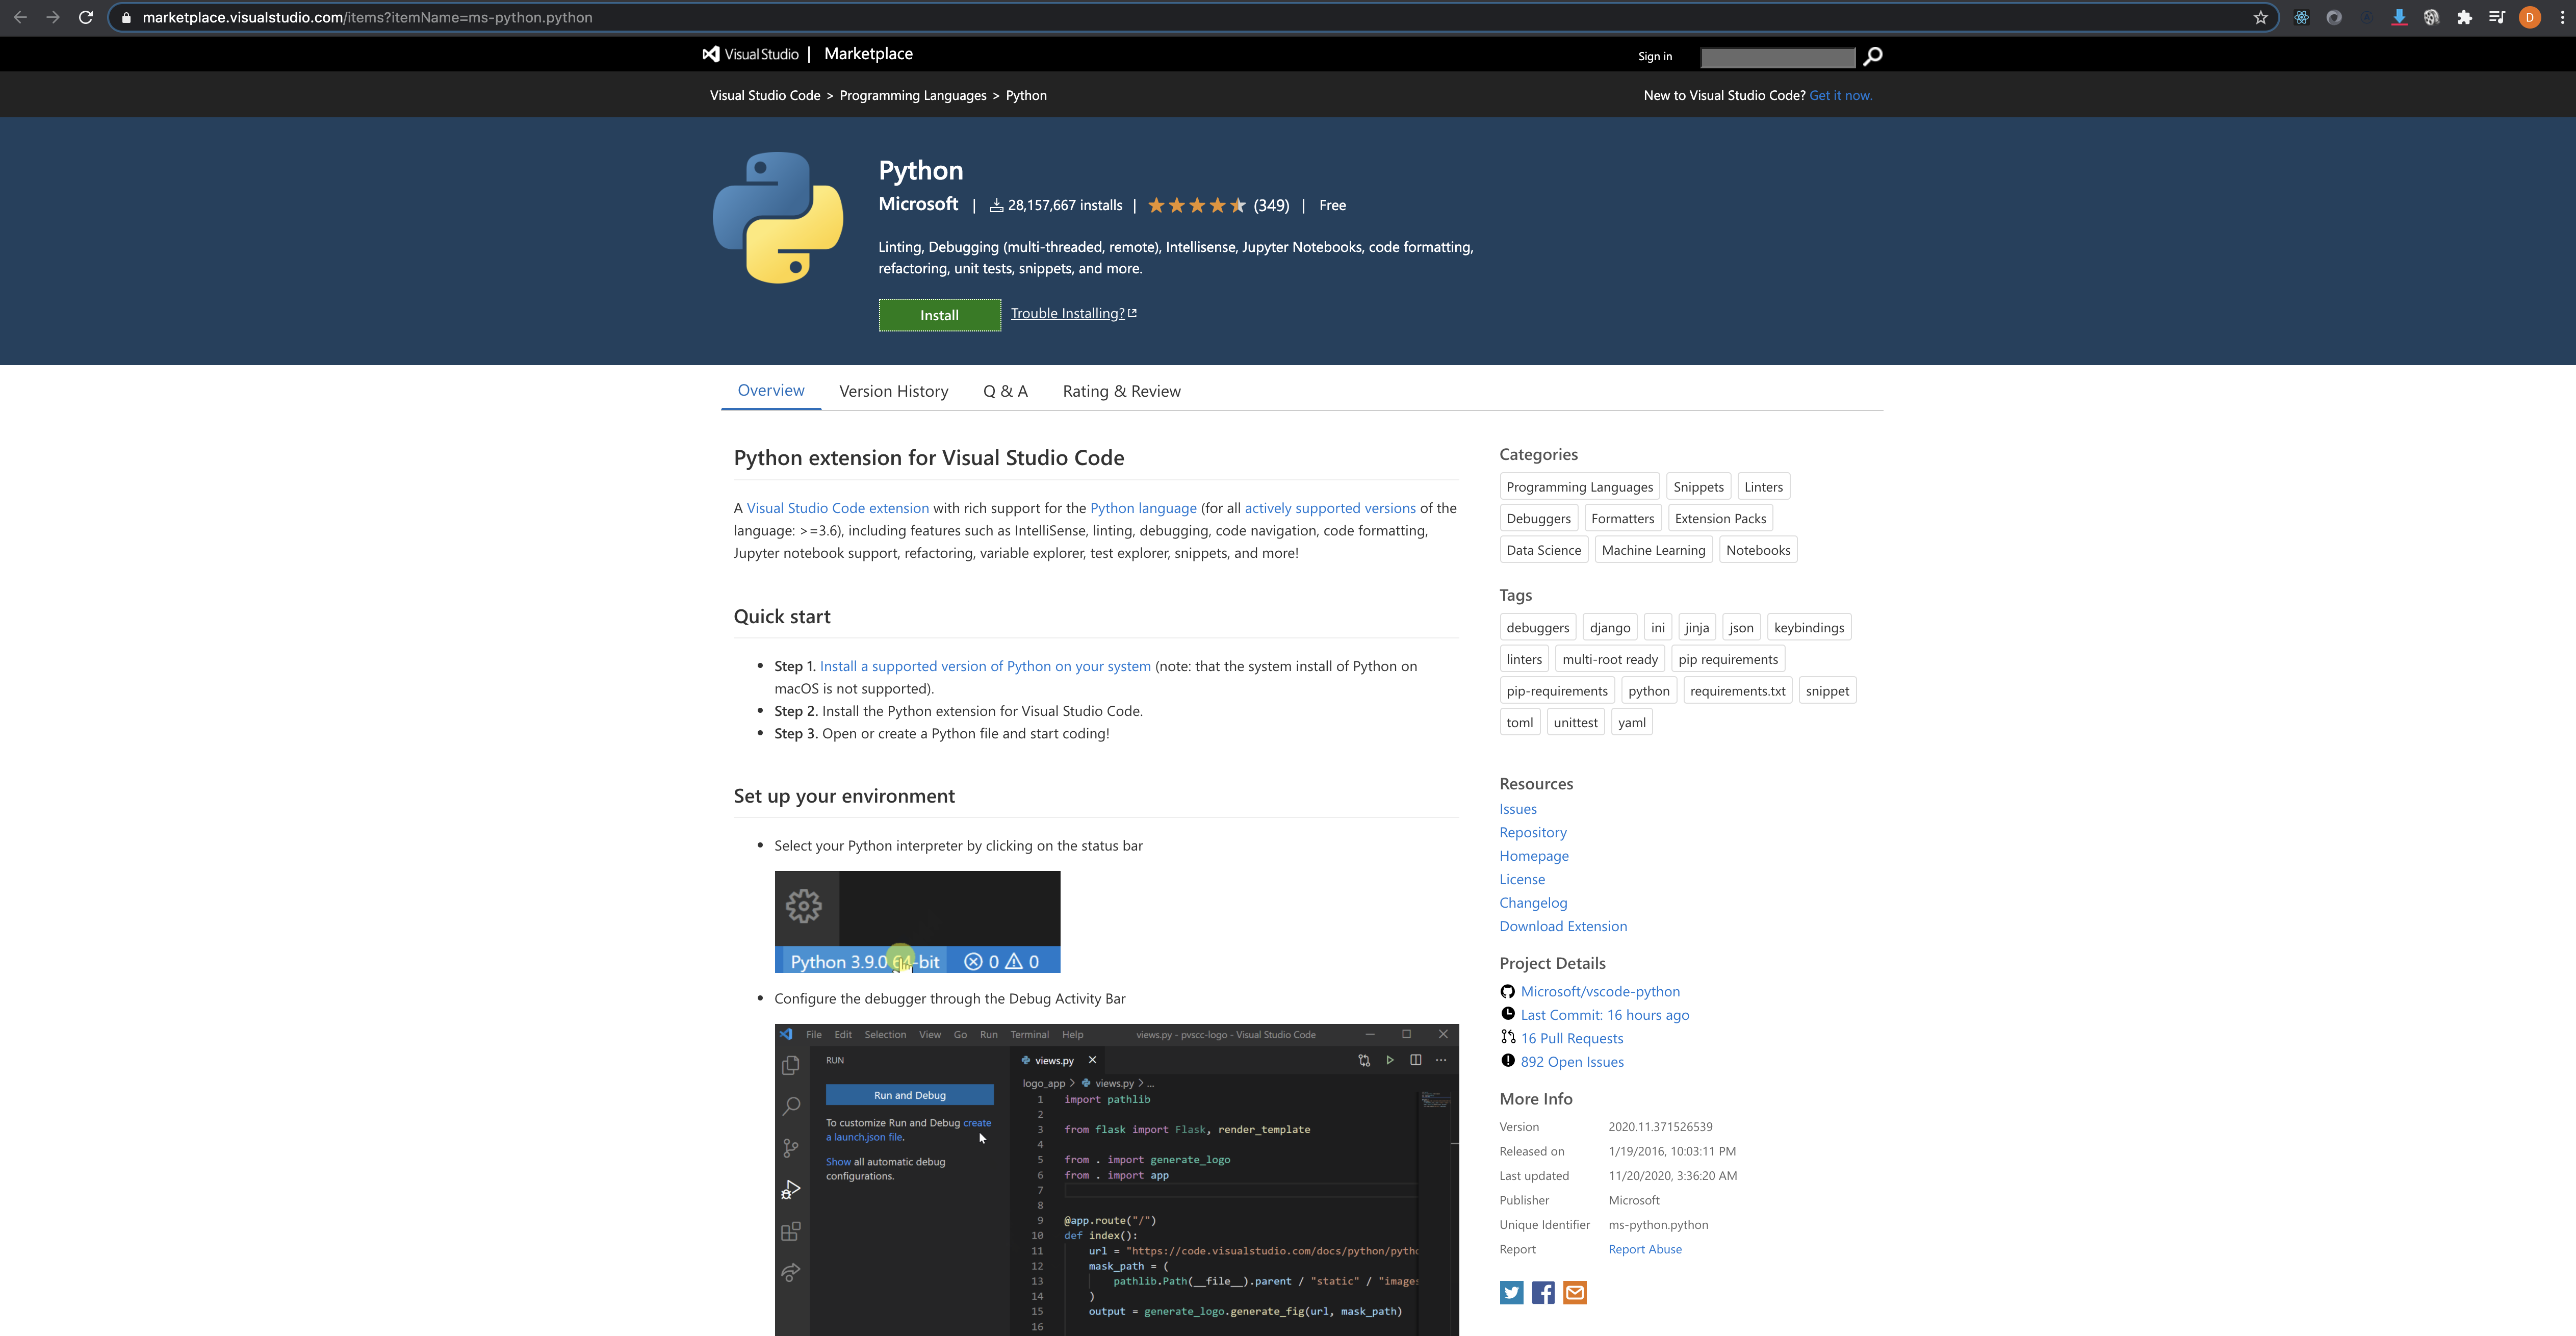Screen dimensions: 2576x1336
Task: Open the actively supported versions link
Action: (1330, 508)
